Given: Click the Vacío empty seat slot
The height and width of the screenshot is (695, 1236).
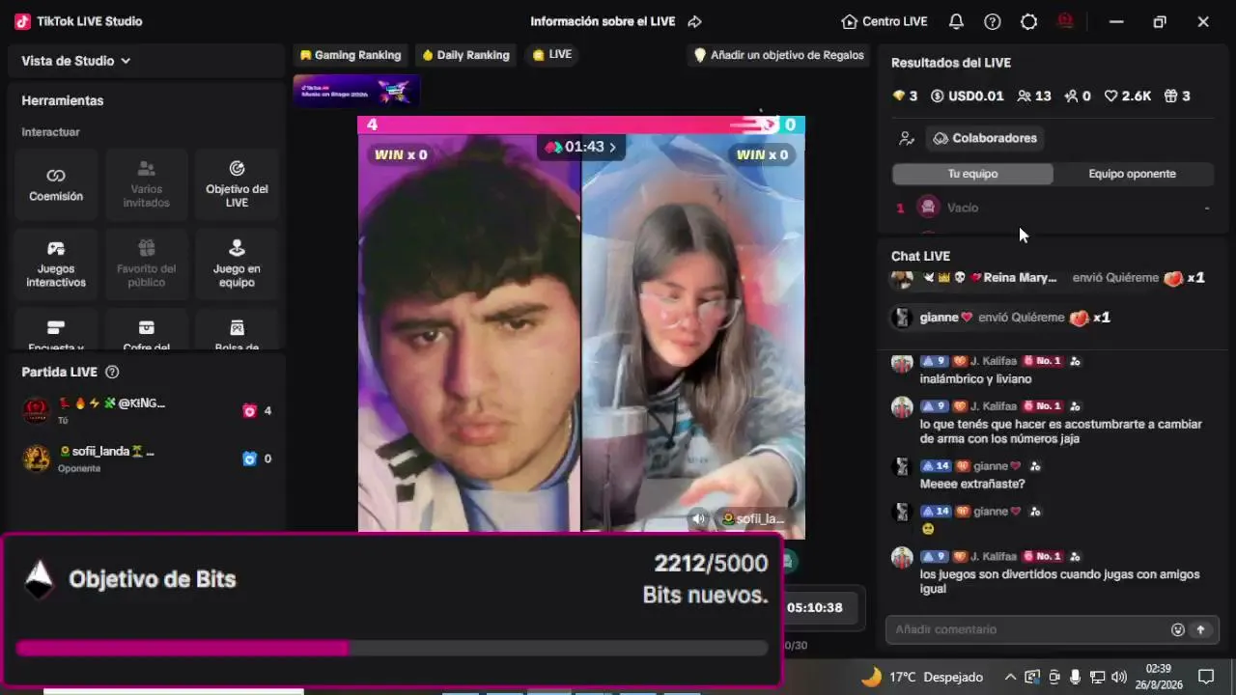Looking at the screenshot, I should pos(1053,208).
